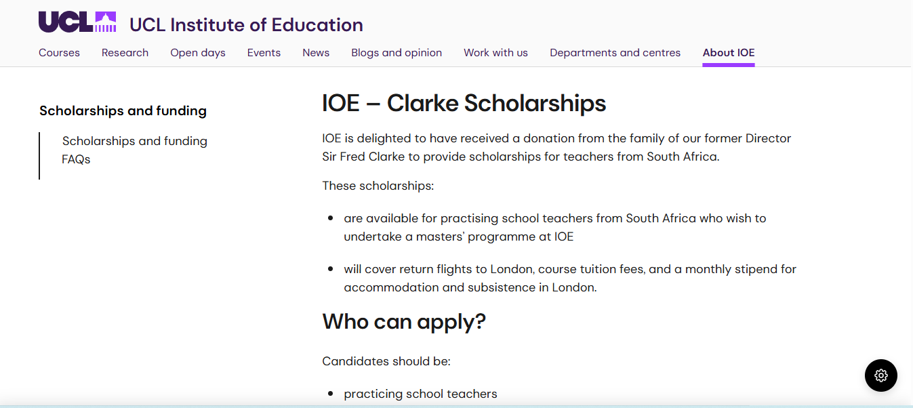
Task: Open the Research navigation menu
Action: coord(125,52)
